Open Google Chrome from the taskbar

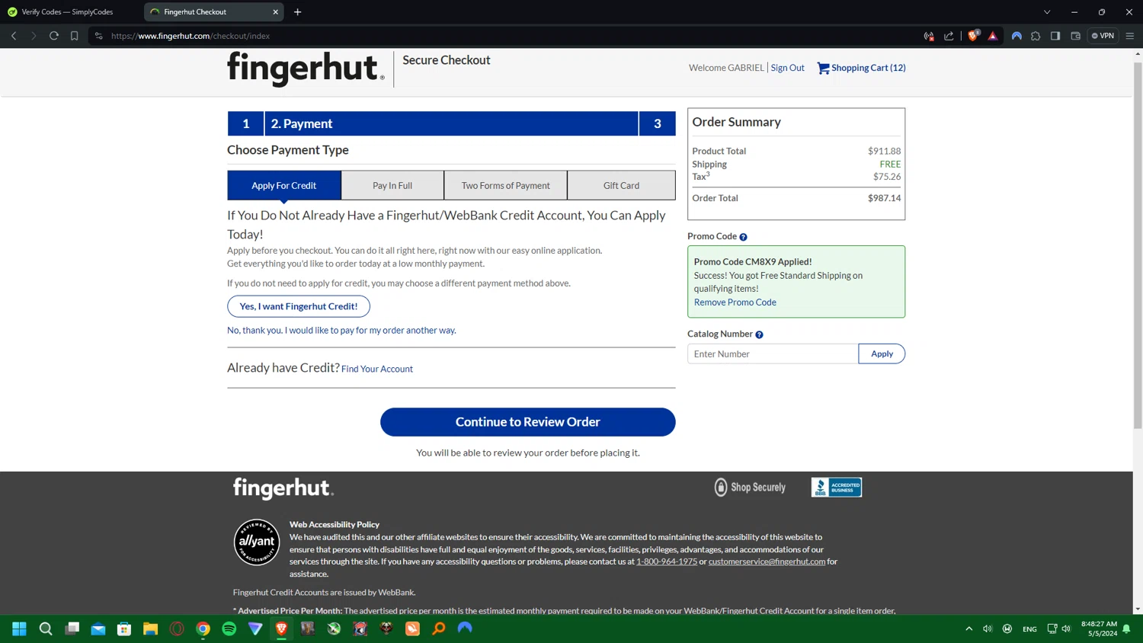pyautogui.click(x=203, y=629)
